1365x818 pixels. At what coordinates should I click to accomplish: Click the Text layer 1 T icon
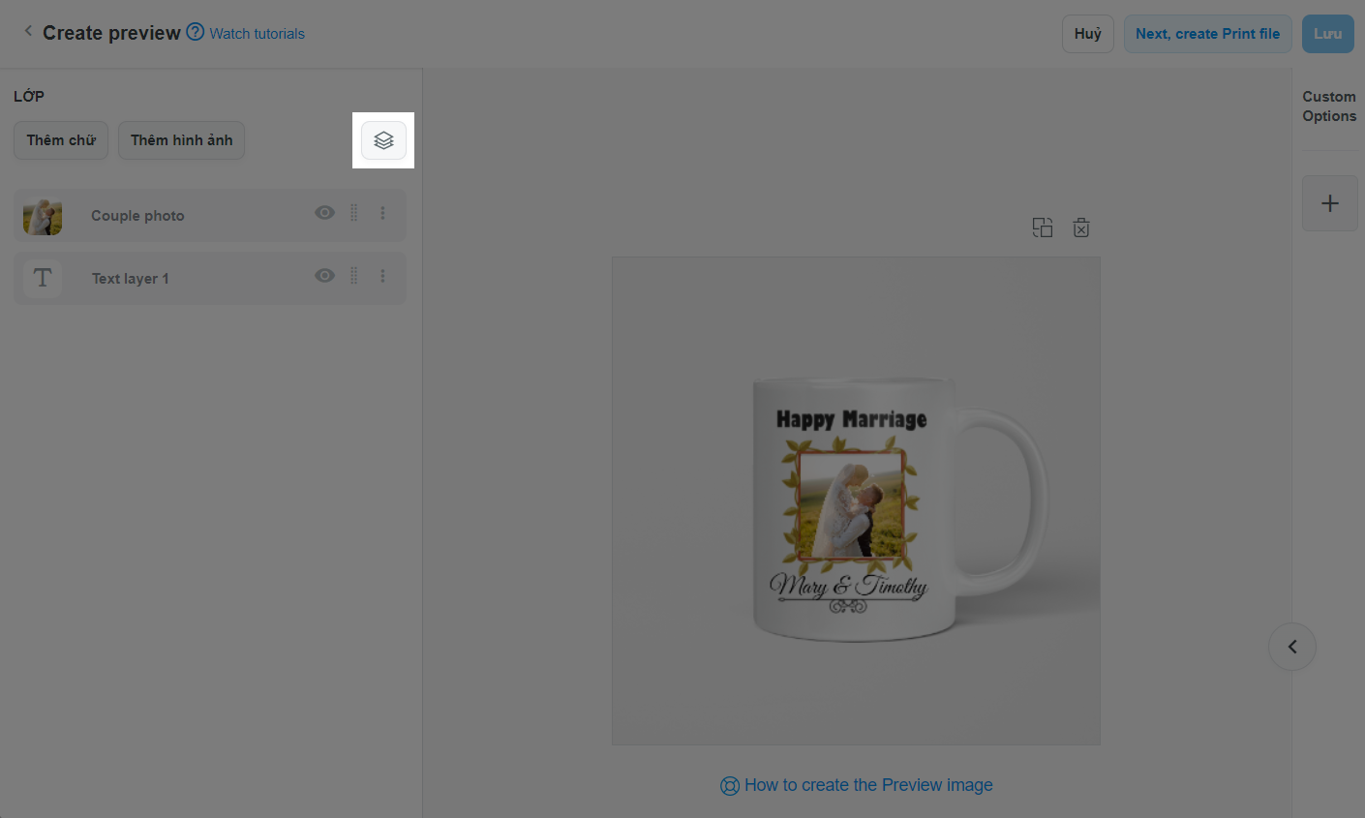point(43,279)
